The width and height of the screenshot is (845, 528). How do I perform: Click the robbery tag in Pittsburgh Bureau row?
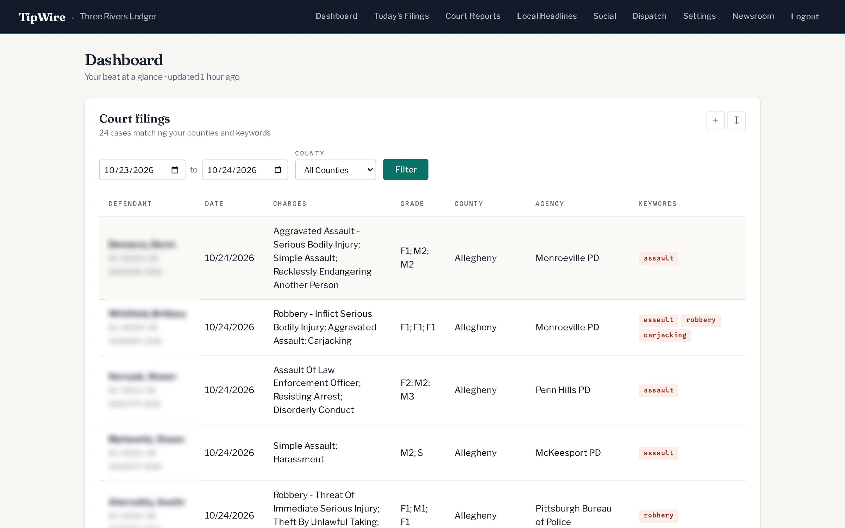pyautogui.click(x=658, y=516)
